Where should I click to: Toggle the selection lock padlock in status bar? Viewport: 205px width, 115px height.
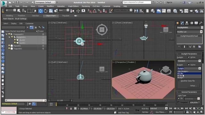tap(71, 109)
